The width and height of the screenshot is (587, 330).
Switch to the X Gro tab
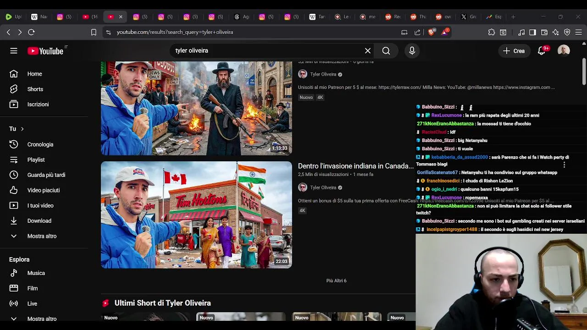pyautogui.click(x=469, y=17)
